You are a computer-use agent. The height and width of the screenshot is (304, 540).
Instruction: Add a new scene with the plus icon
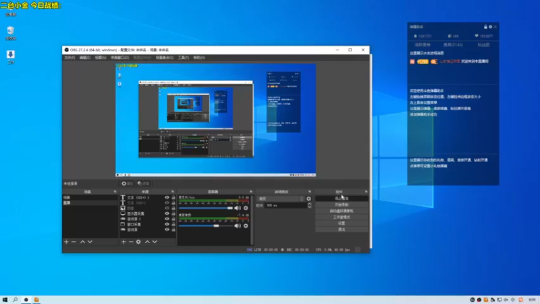click(x=66, y=242)
